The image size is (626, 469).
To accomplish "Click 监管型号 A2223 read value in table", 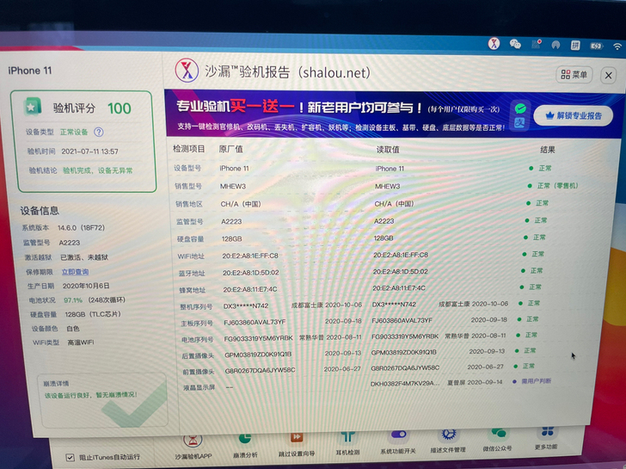I will [x=384, y=221].
